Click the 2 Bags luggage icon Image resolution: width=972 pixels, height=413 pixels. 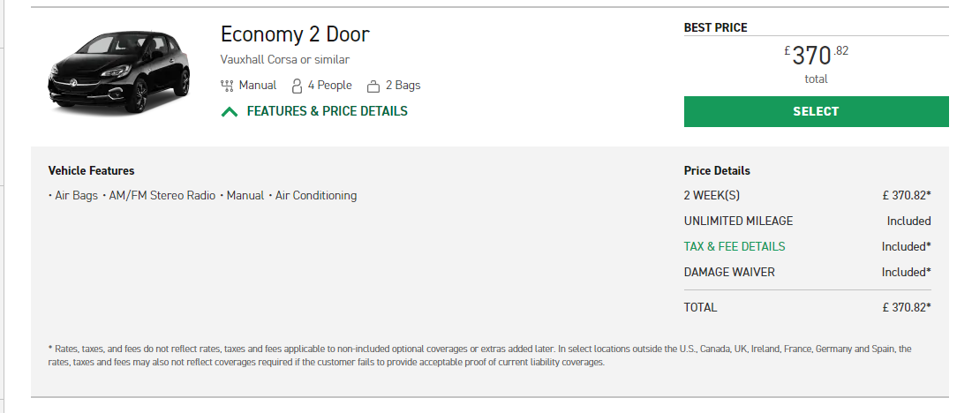373,86
